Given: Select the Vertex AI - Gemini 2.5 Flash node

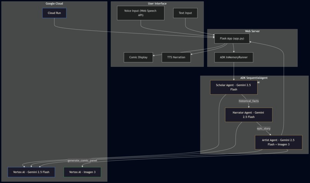Looking at the screenshot, I should tap(31, 172).
